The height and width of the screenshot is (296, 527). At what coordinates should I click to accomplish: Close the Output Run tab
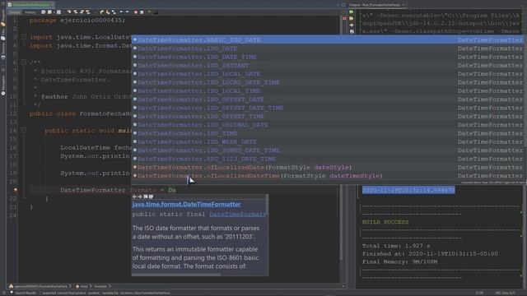click(403, 5)
